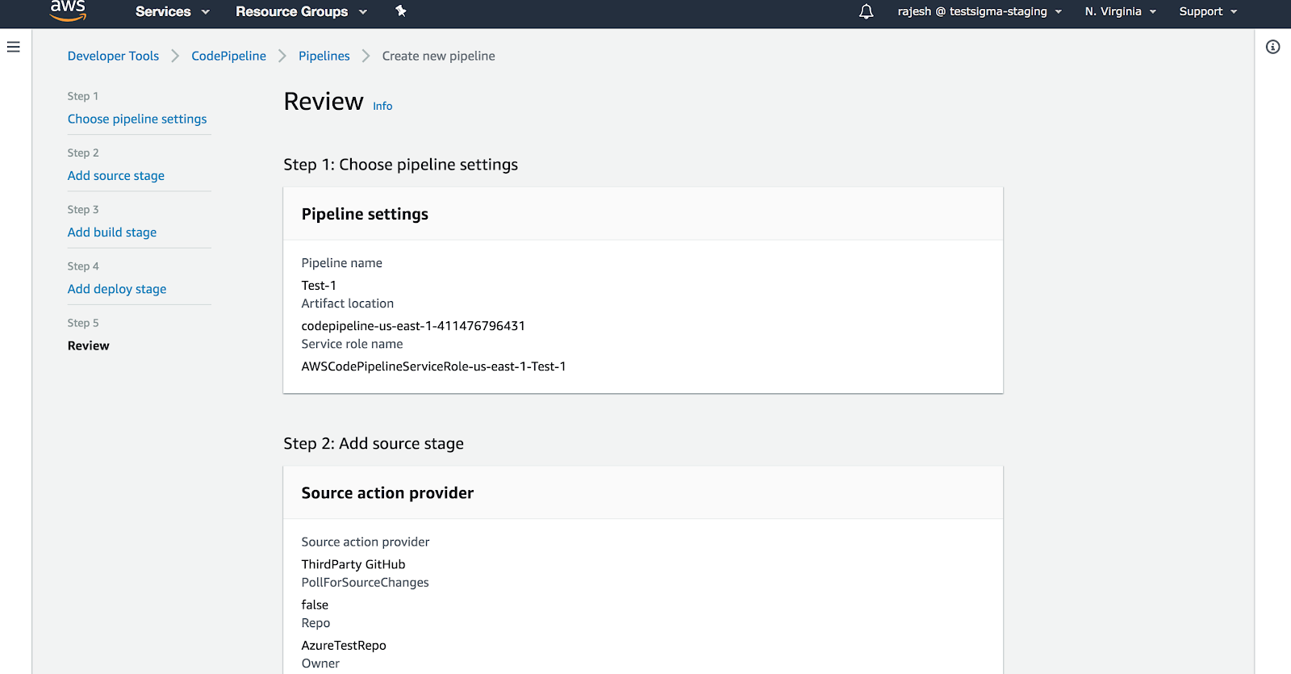Go to Developer Tools breadcrumb
The width and height of the screenshot is (1291, 674).
113,56
